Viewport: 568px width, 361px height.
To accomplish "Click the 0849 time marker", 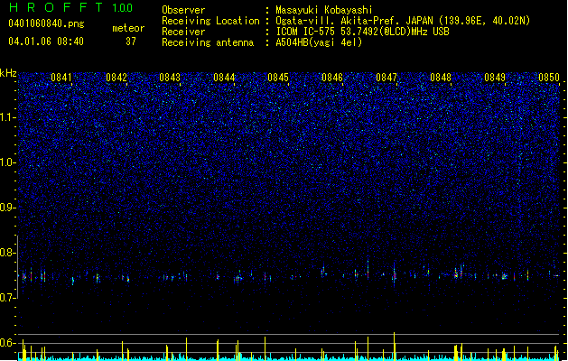I will (495, 78).
